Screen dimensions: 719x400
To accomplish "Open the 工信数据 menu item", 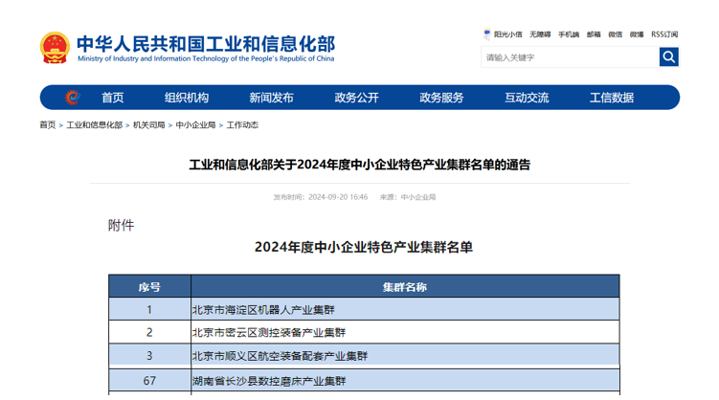I will [x=612, y=98].
